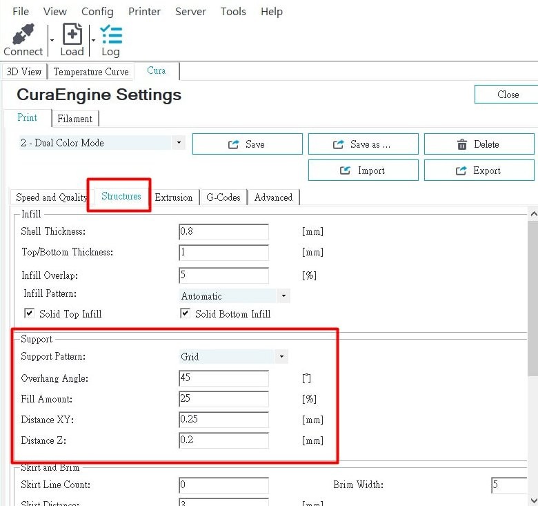Viewport: 538px width, 506px height.
Task: Close the CuraEngine Settings panel
Action: (508, 95)
